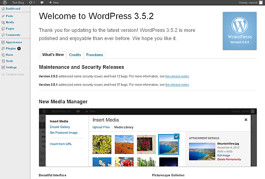The width and height of the screenshot is (265, 179).
Task: Open the Comments menu item
Action: 13,35
